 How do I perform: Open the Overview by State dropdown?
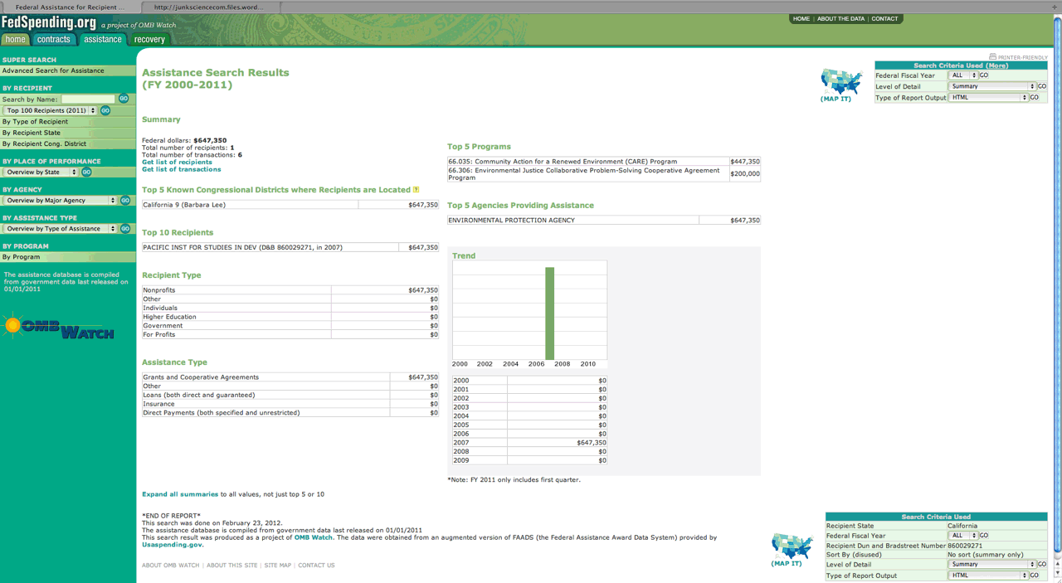[40, 172]
